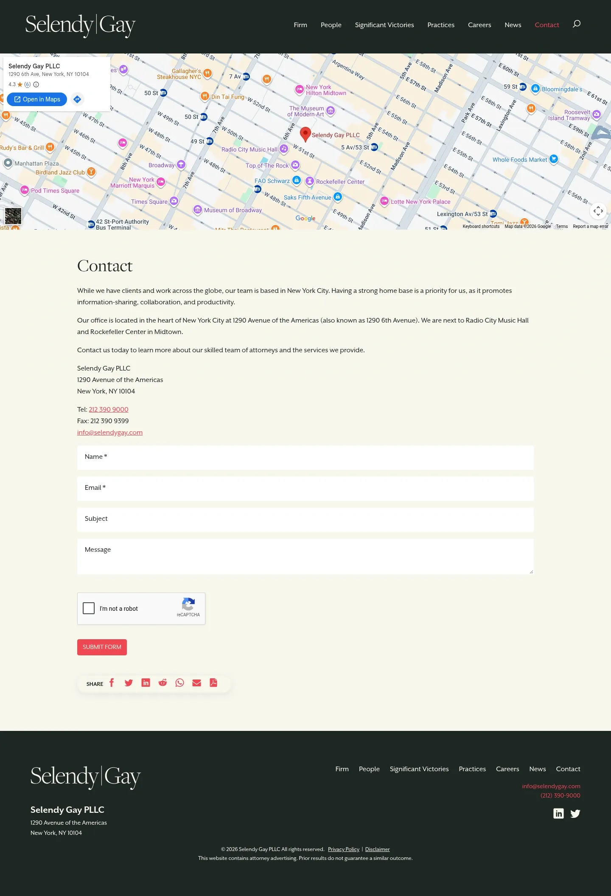611x896 pixels.
Task: Click the Selendy Gay logo in header
Action: click(81, 25)
